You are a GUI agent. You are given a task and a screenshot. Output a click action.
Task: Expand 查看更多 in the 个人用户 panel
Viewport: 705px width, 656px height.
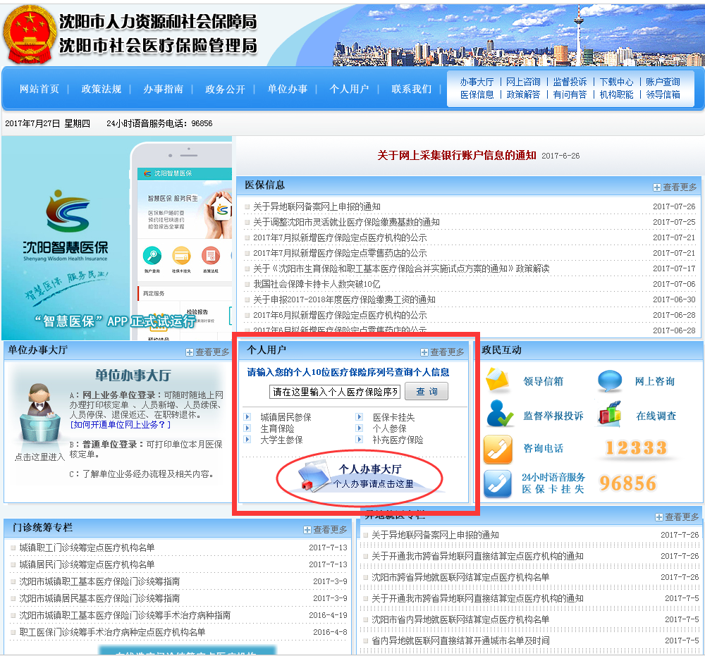pos(442,352)
